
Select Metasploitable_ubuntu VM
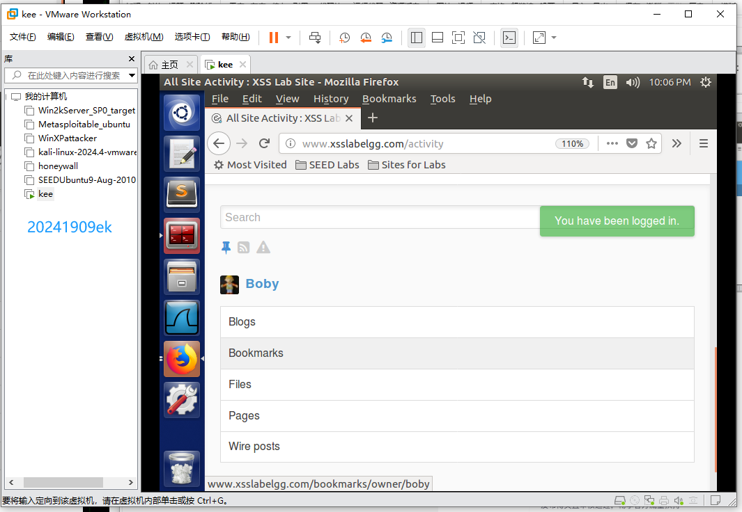pyautogui.click(x=84, y=125)
